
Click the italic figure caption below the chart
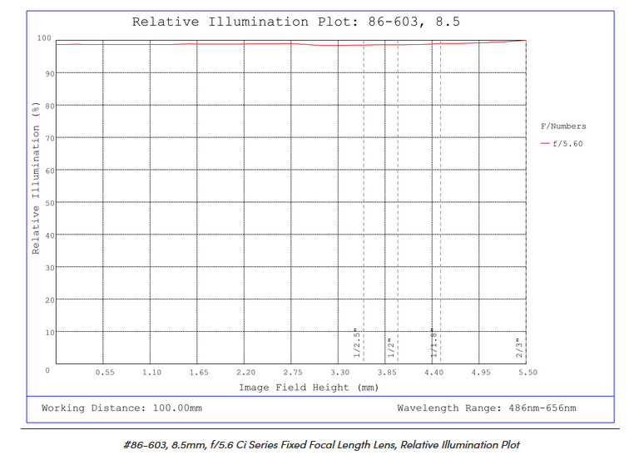click(320, 444)
